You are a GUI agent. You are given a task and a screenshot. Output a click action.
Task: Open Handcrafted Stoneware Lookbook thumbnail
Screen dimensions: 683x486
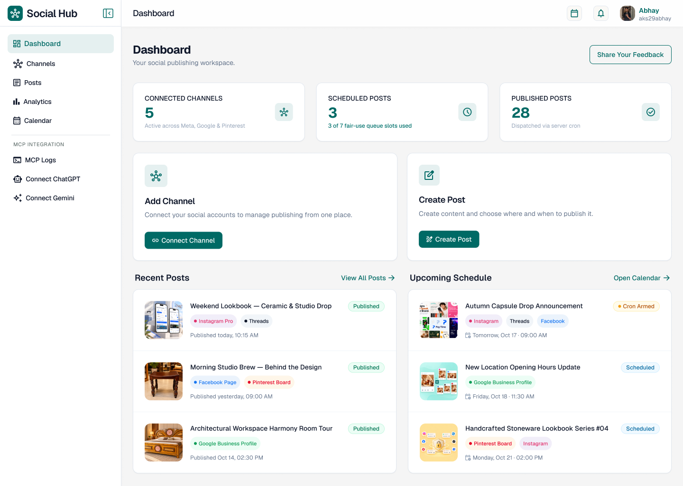coord(439,442)
